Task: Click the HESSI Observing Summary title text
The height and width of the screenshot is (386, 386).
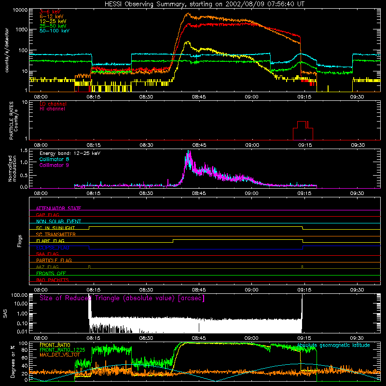Action: (204, 4)
